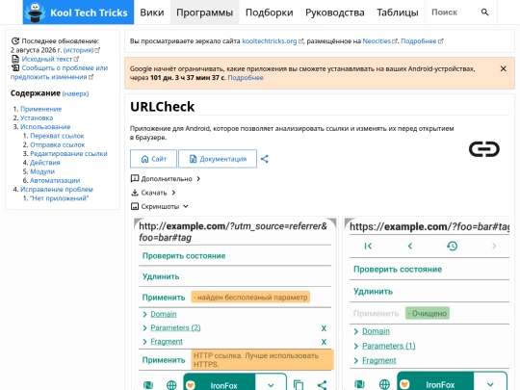Click the feedback icon beside Сообщить о проблеме

pyautogui.click(x=15, y=68)
